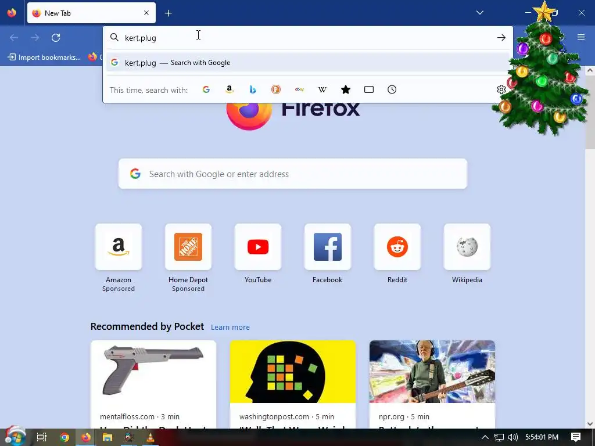This screenshot has height=446, width=595.
Task: Click in the address bar text 'kert.plug'
Action: point(141,38)
